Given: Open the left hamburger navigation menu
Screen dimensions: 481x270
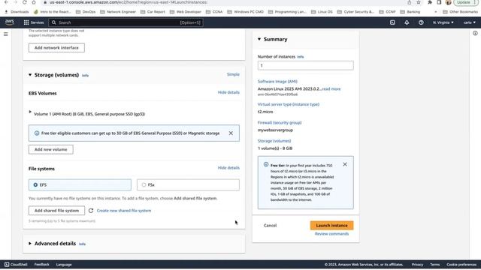Looking at the screenshot, I should point(6,34).
